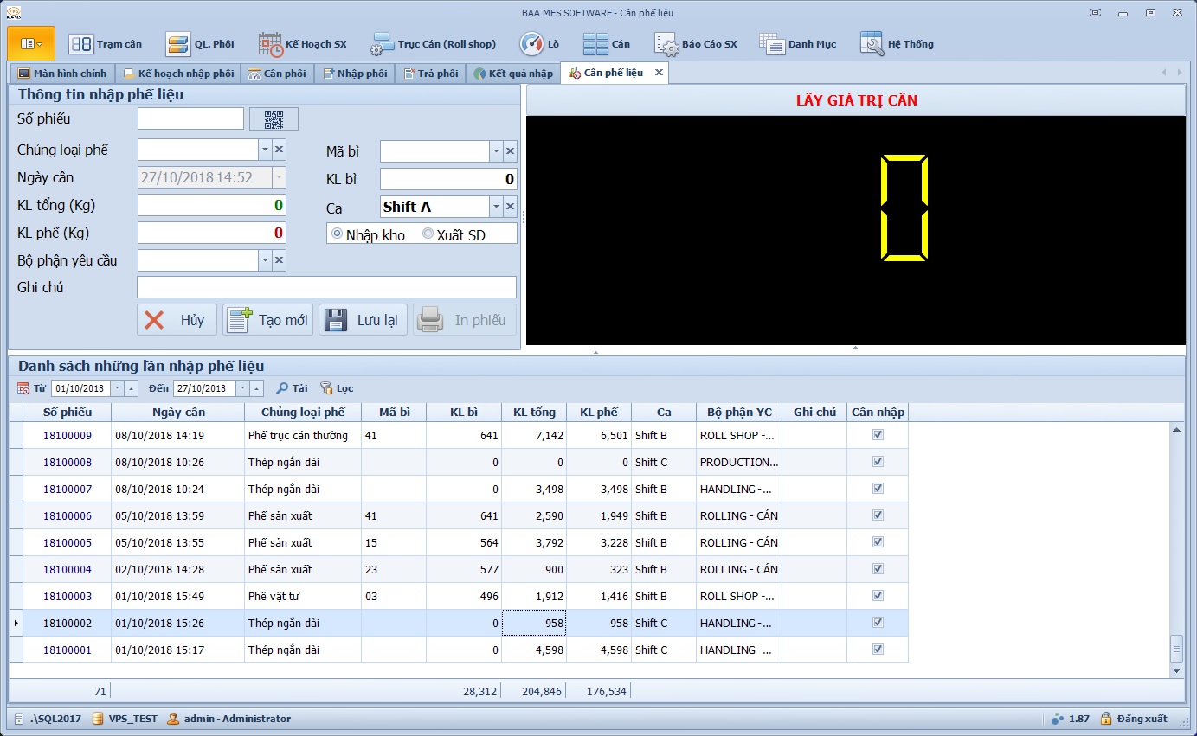Viewport: 1197px width, 736px height.
Task: Select the Xuất SD radio button
Action: coord(428,234)
